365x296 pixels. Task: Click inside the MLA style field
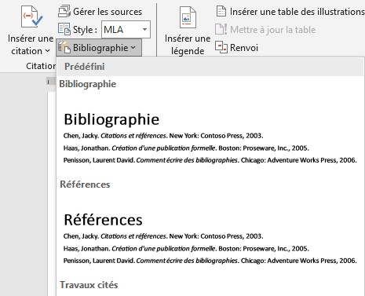[x=126, y=30]
